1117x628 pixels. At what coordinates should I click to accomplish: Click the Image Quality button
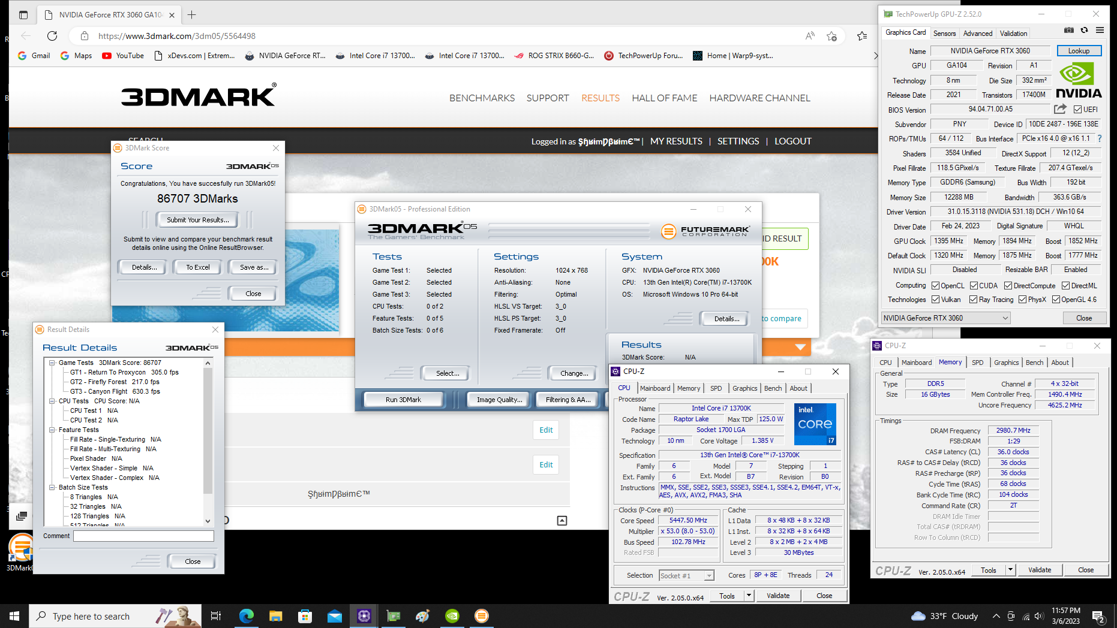(499, 400)
